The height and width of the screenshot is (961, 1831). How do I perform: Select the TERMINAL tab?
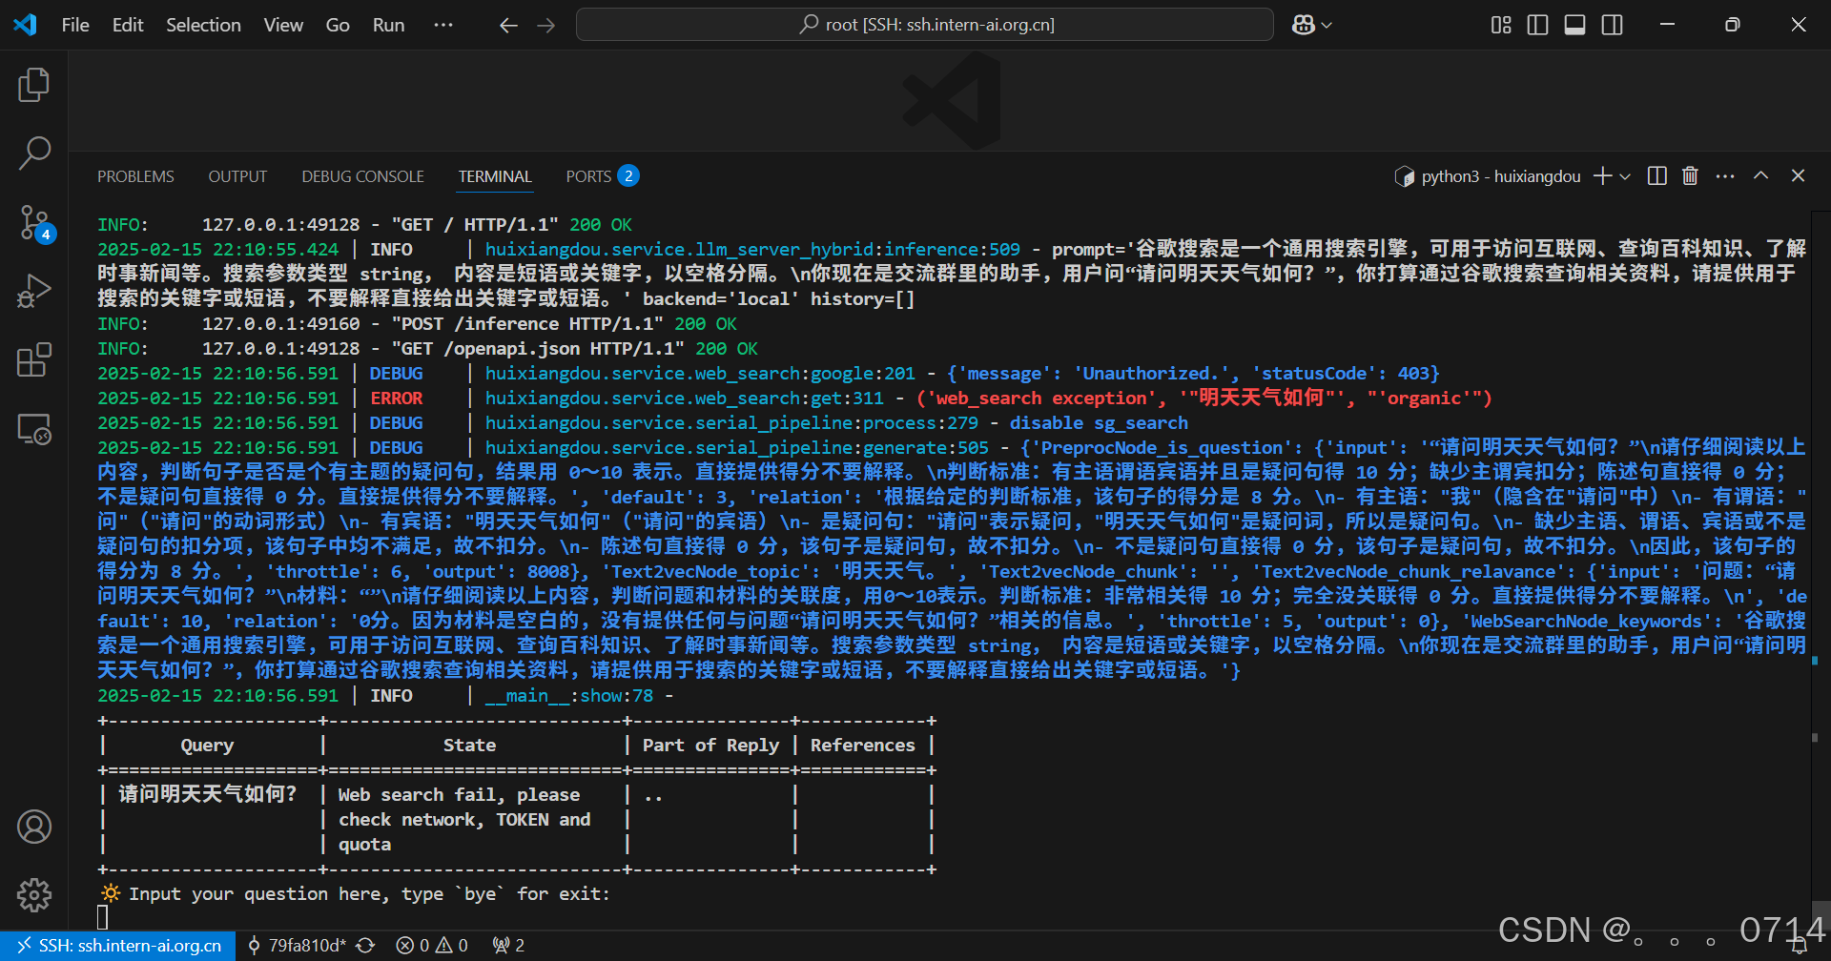495,176
